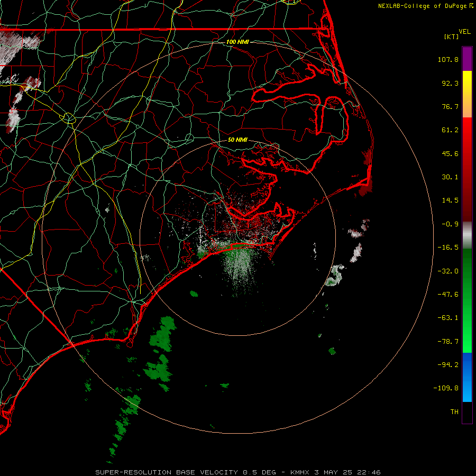The width and height of the screenshot is (476, 476).
Task: Select the -16.5 legend value
Action: 448,248
